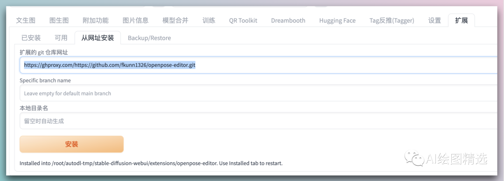Click the 扩展的 git 仓库网址 label
The image size is (504, 181).
click(44, 52)
